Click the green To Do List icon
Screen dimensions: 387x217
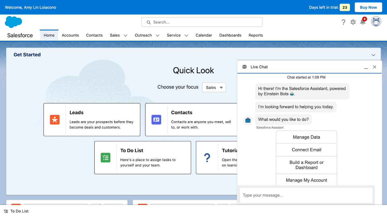pos(105,157)
